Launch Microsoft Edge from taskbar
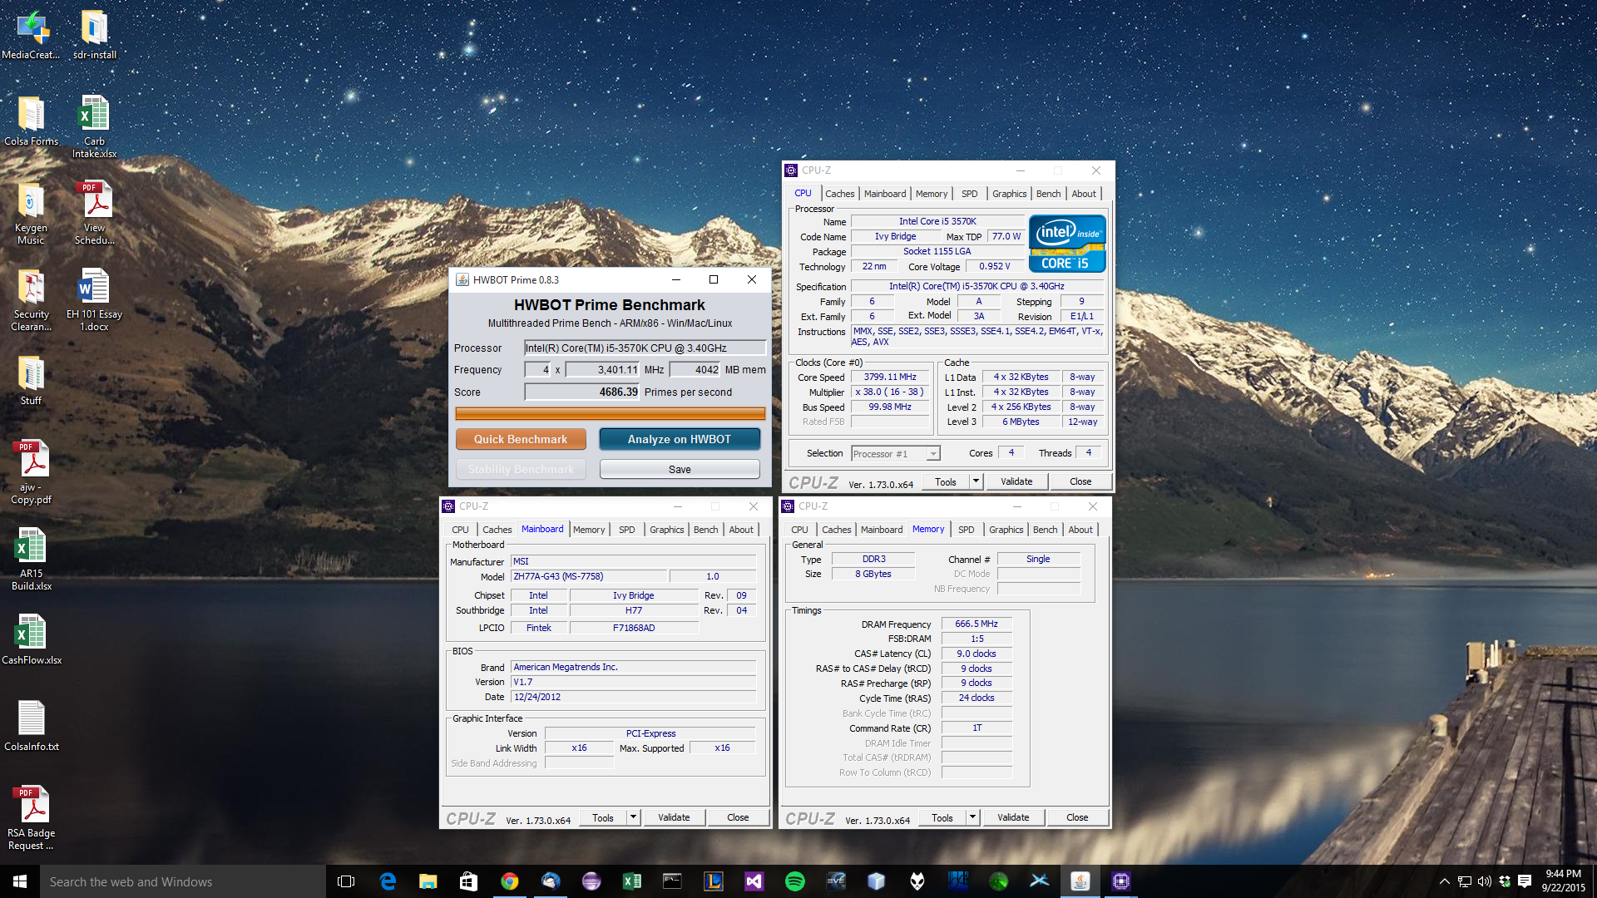This screenshot has width=1597, height=898. tap(388, 881)
